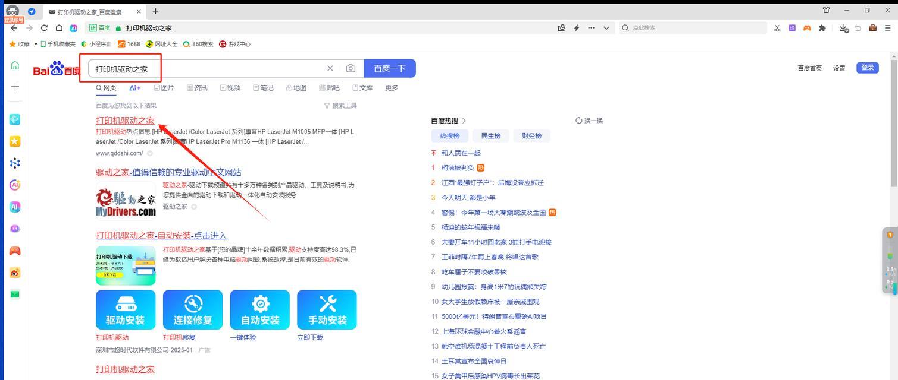
Task: Click the 手动安装 blue tile
Action: (327, 309)
